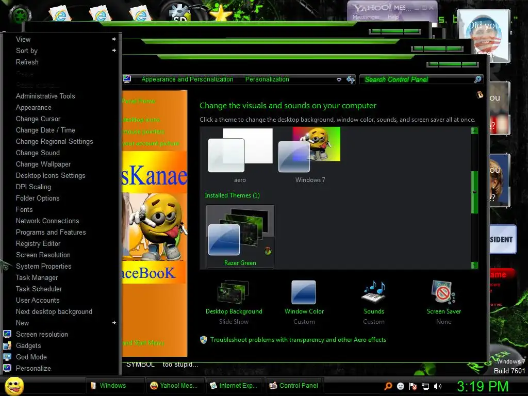Open the address bar history dropdown
528x396 pixels.
click(339, 80)
